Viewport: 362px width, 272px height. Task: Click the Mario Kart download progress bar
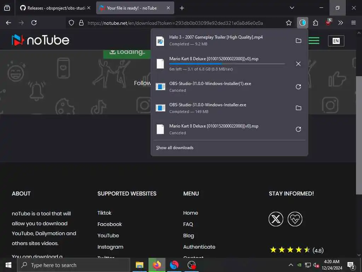tap(227, 64)
